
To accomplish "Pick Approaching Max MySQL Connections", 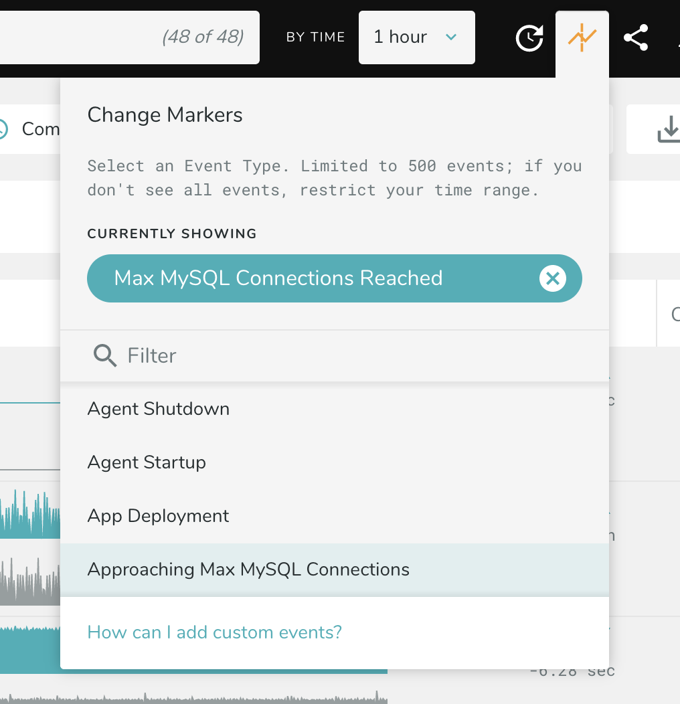I will pyautogui.click(x=248, y=569).
